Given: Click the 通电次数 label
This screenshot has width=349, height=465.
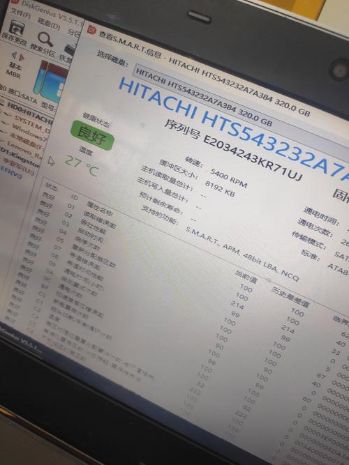Looking at the screenshot, I should coord(315,228).
